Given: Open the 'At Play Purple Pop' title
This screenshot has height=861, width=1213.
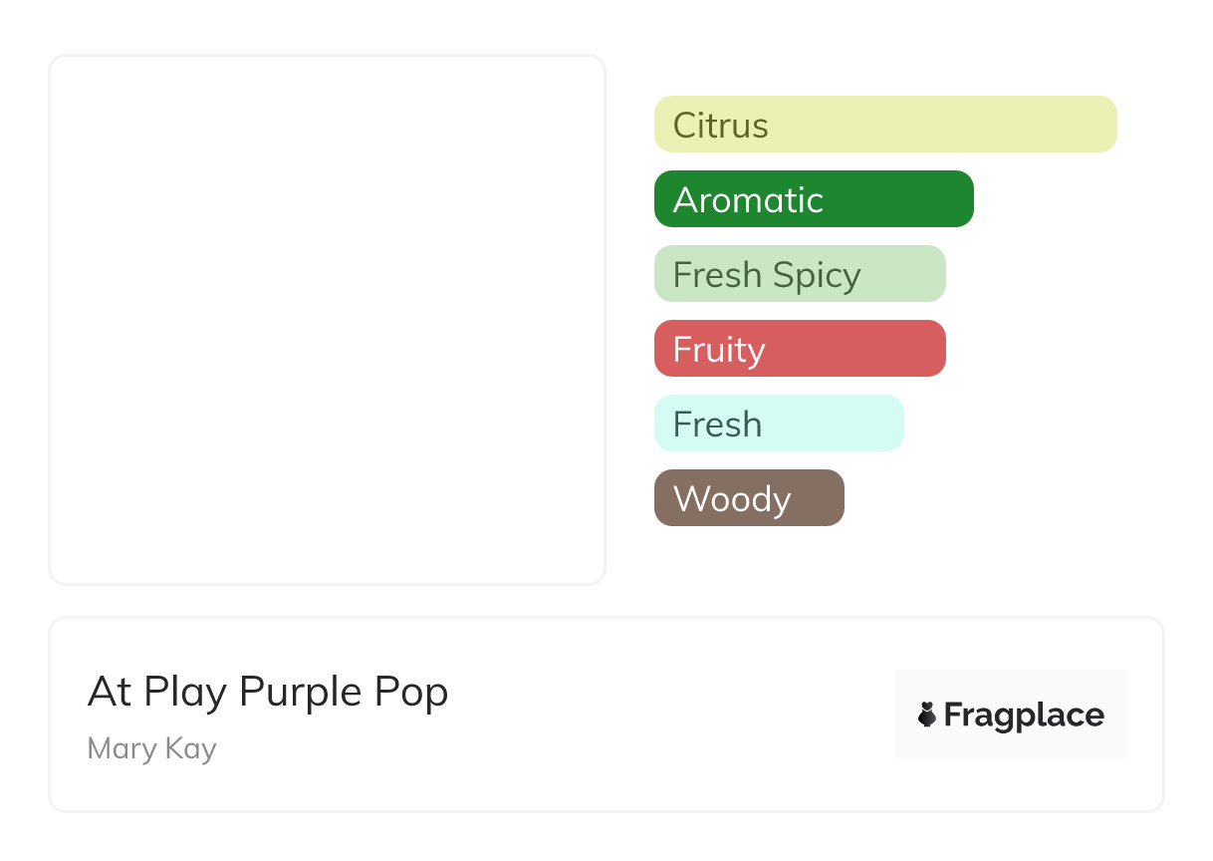Looking at the screenshot, I should (x=268, y=692).
